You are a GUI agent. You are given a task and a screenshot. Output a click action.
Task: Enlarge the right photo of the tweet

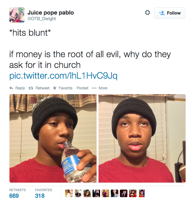tap(142, 138)
